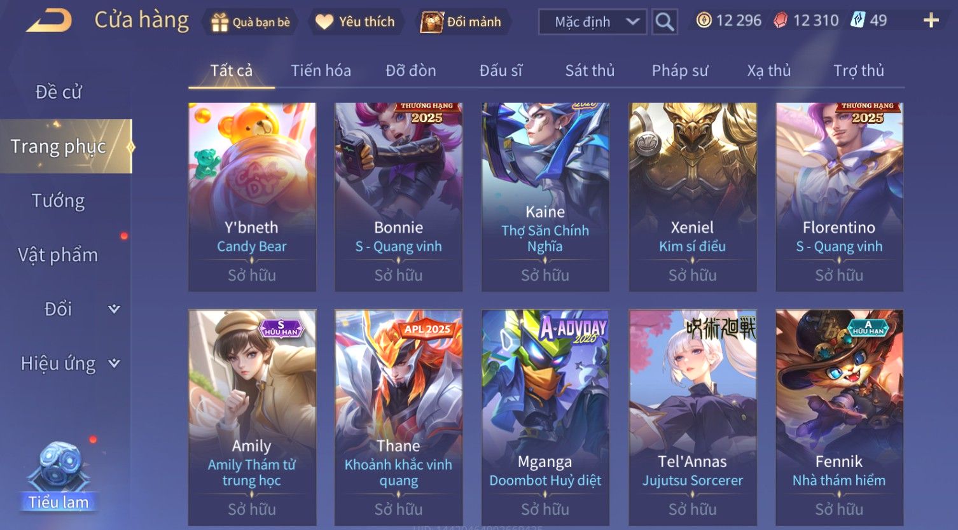Click the gold coin balance icon
This screenshot has height=530, width=958.
click(704, 21)
